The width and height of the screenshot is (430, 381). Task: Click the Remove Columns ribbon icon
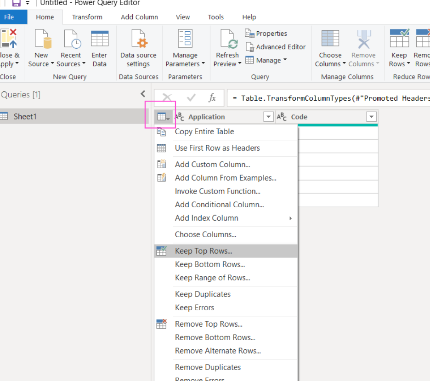[364, 39]
